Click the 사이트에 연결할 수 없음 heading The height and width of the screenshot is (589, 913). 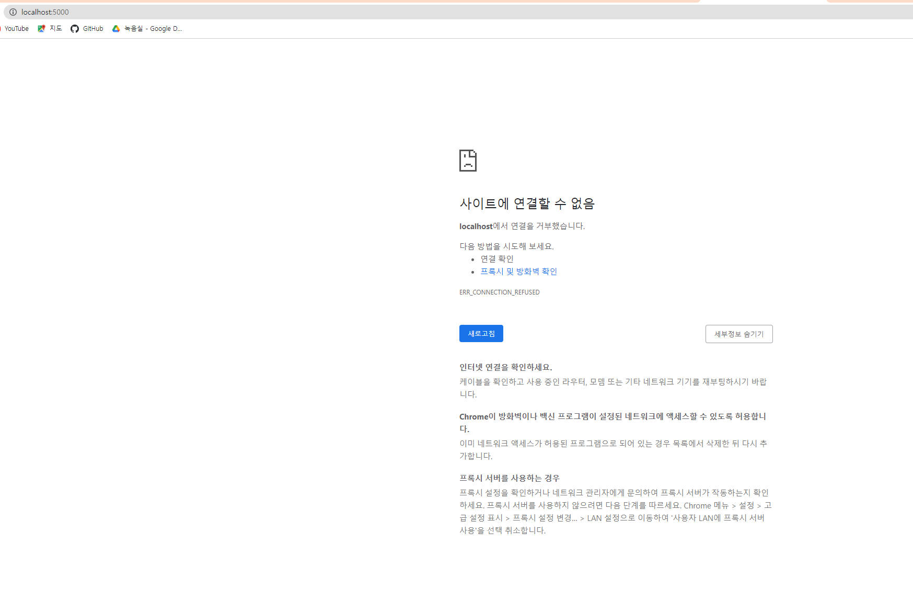527,203
